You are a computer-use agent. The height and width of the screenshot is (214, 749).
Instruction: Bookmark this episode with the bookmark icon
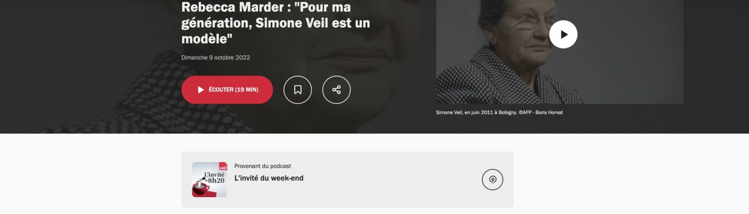coord(298,90)
